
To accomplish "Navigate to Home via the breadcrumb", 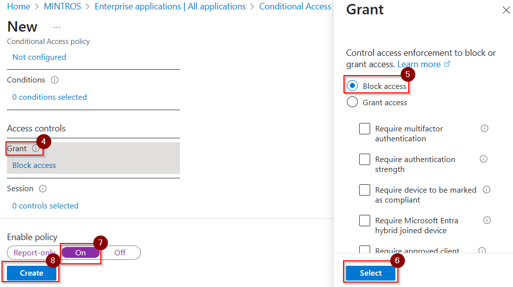I will 18,6.
